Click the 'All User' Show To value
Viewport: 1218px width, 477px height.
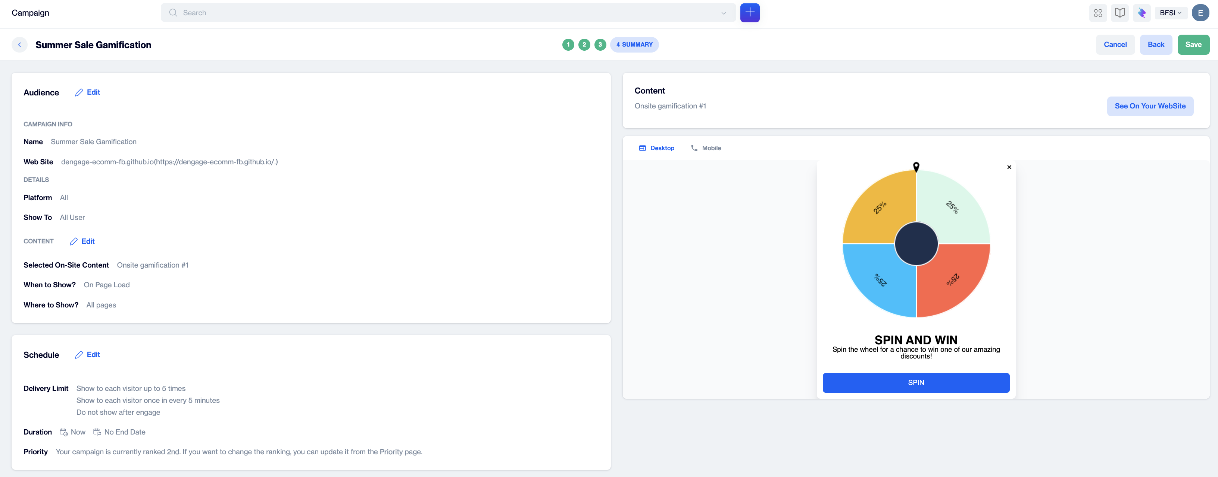pos(72,218)
